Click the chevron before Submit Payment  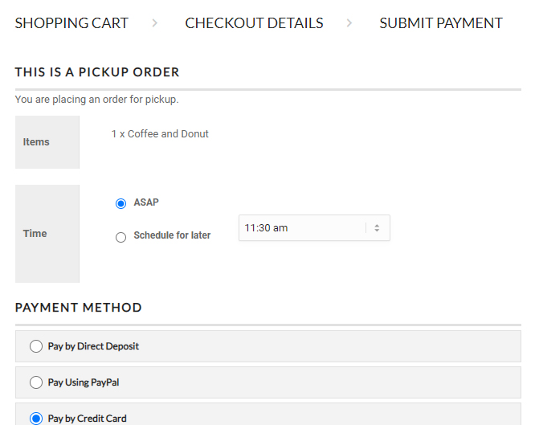(349, 23)
